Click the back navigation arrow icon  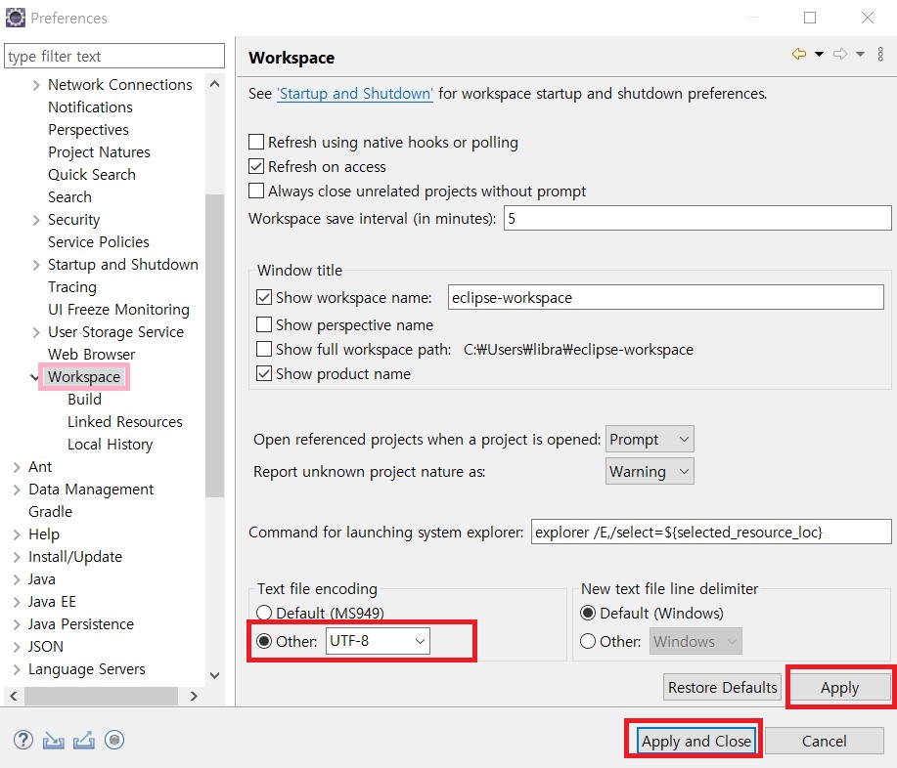pyautogui.click(x=798, y=55)
